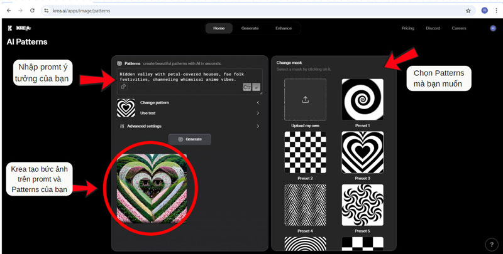
Task: Click the Upload my own dashed box
Action: point(305,100)
